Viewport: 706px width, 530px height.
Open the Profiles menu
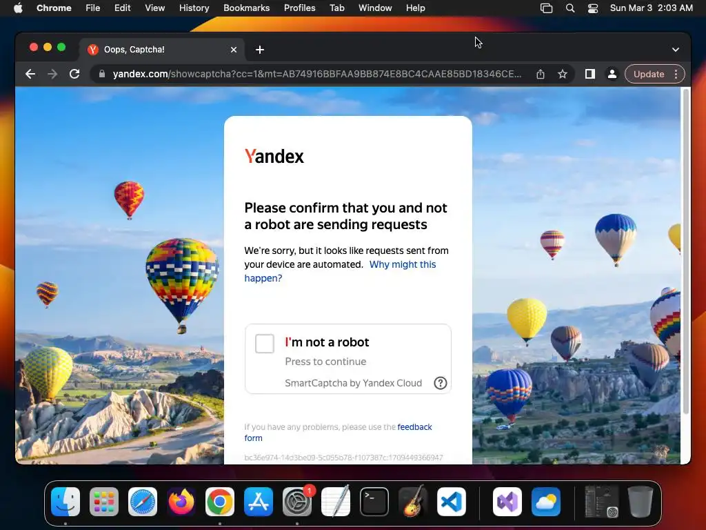(x=299, y=8)
